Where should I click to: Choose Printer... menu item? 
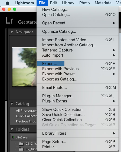click(x=77, y=147)
